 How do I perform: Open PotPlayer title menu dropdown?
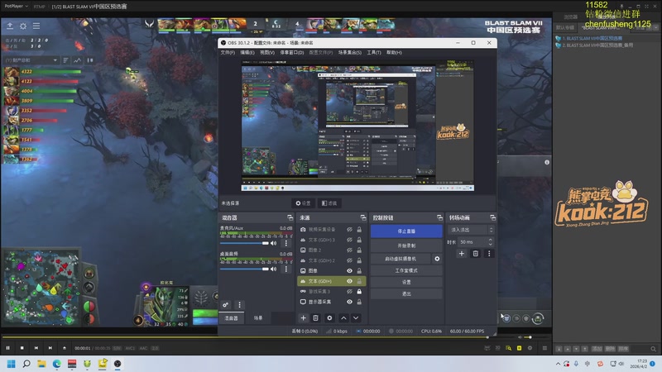16,6
